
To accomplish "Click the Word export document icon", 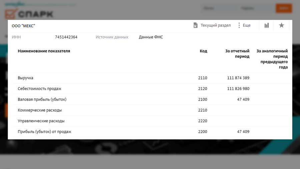I will click(x=195, y=25).
